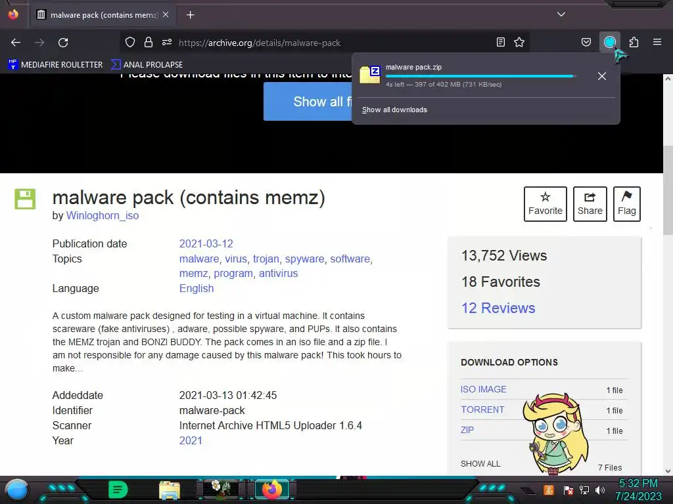Open the software topic link

[x=350, y=259]
